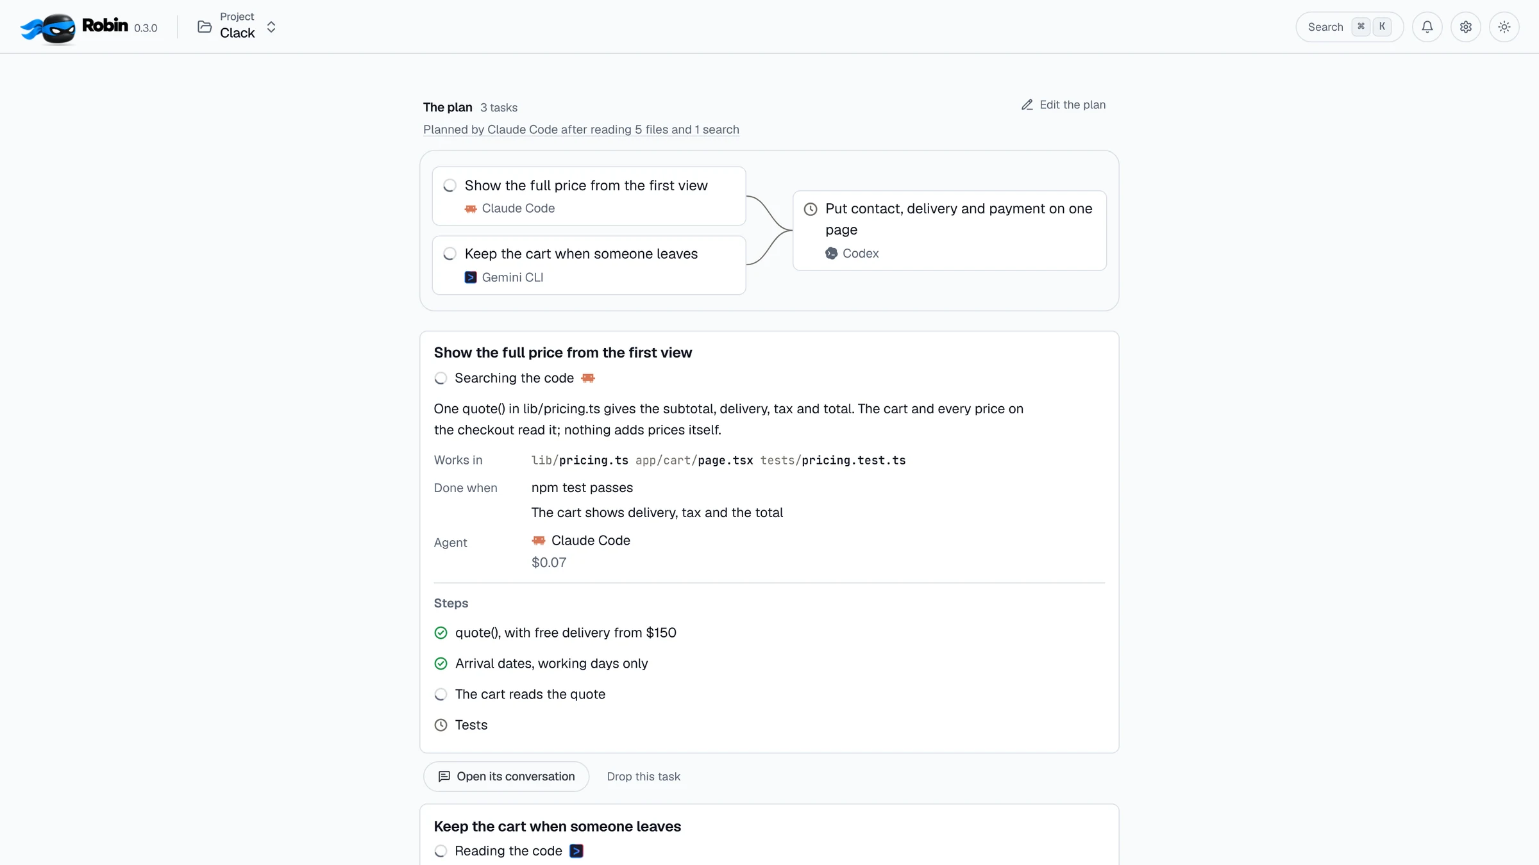This screenshot has height=865, width=1539.
Task: Click the pencil icon beside Edit the plan
Action: click(x=1027, y=104)
